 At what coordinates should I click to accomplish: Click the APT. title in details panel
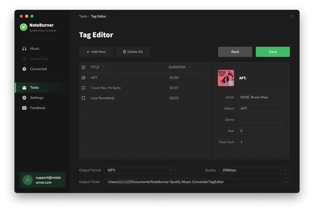click(243, 78)
